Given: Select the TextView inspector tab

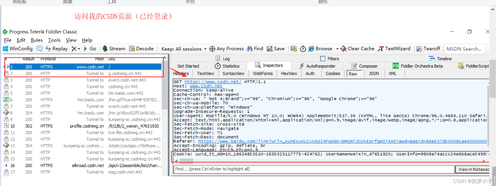Looking at the screenshot, I should coord(205,73).
